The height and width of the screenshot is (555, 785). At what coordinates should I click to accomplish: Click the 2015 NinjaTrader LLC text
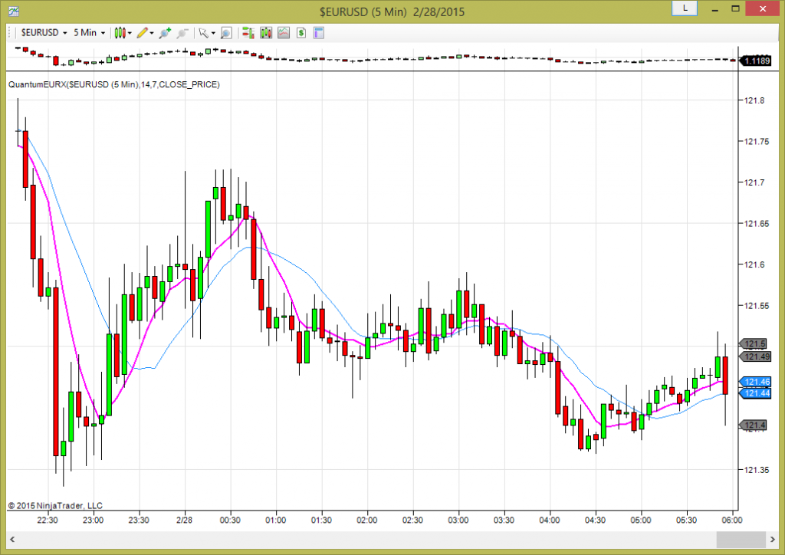[54, 505]
